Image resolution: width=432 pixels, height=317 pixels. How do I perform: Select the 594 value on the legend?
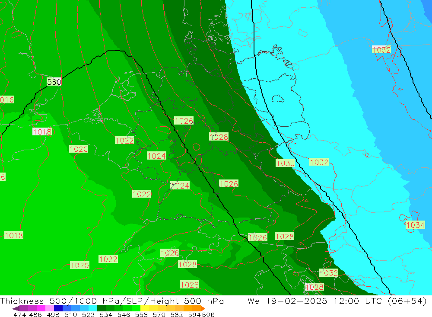pyautogui.click(x=194, y=314)
